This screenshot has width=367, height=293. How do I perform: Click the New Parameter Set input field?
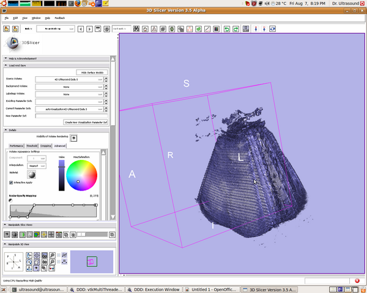click(x=72, y=116)
